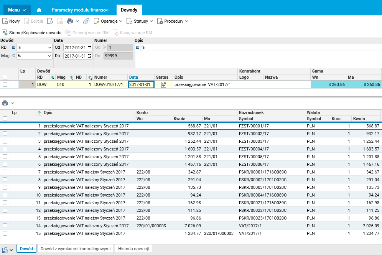Tick the checkbox for DOW/010/17/1 row

tap(5, 84)
